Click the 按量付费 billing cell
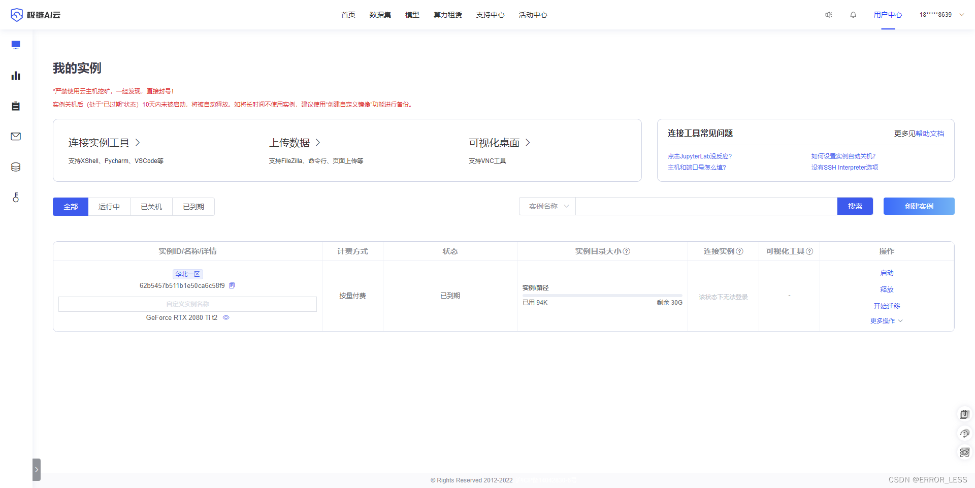The image size is (975, 488). [x=352, y=296]
